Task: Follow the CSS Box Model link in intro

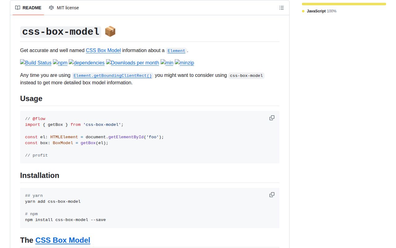Action: click(103, 50)
